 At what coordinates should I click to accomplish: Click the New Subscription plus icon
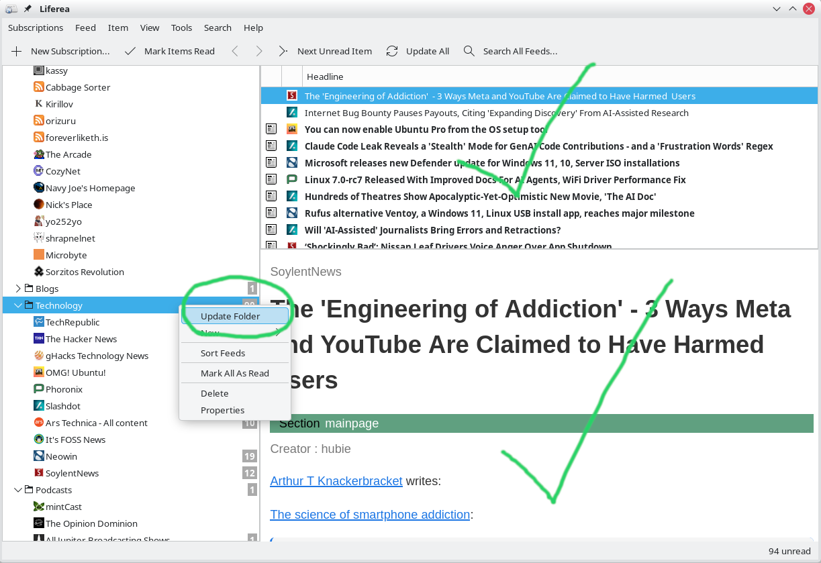pyautogui.click(x=17, y=51)
